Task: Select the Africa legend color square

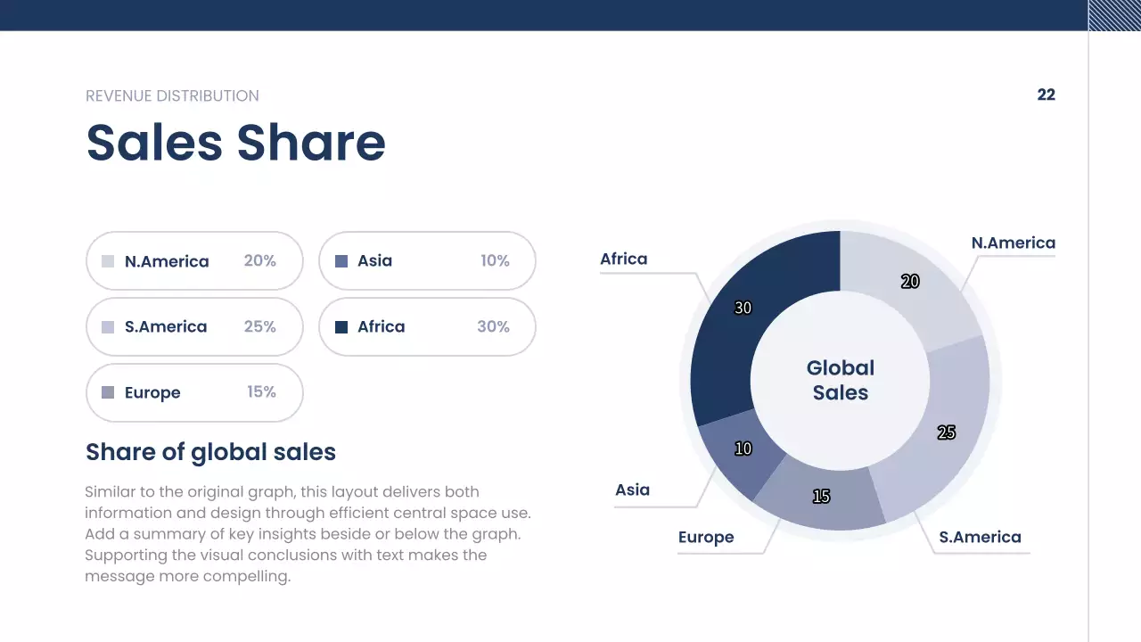Action: (341, 327)
